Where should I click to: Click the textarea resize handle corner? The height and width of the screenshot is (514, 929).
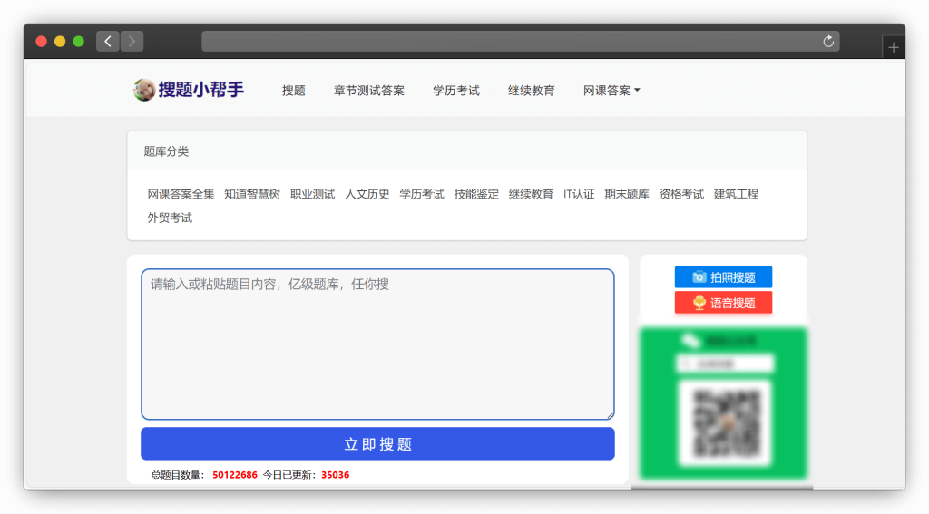point(610,415)
